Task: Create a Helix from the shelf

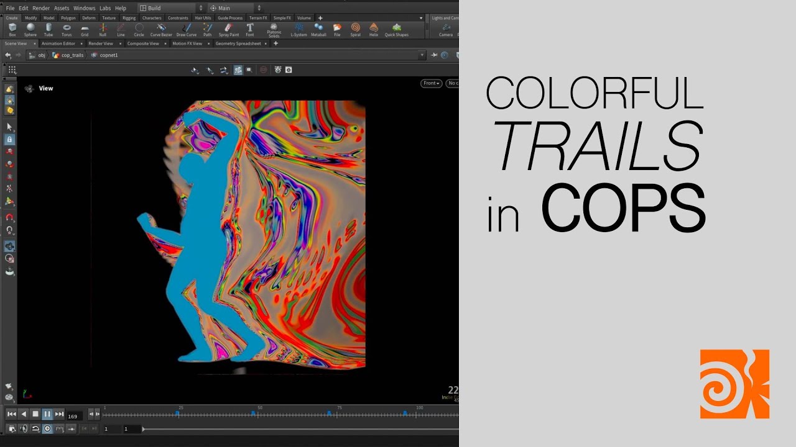Action: pyautogui.click(x=374, y=30)
